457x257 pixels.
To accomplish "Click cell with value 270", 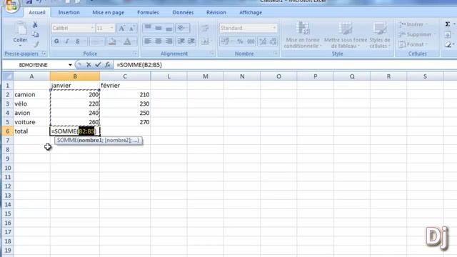I will (x=125, y=122).
